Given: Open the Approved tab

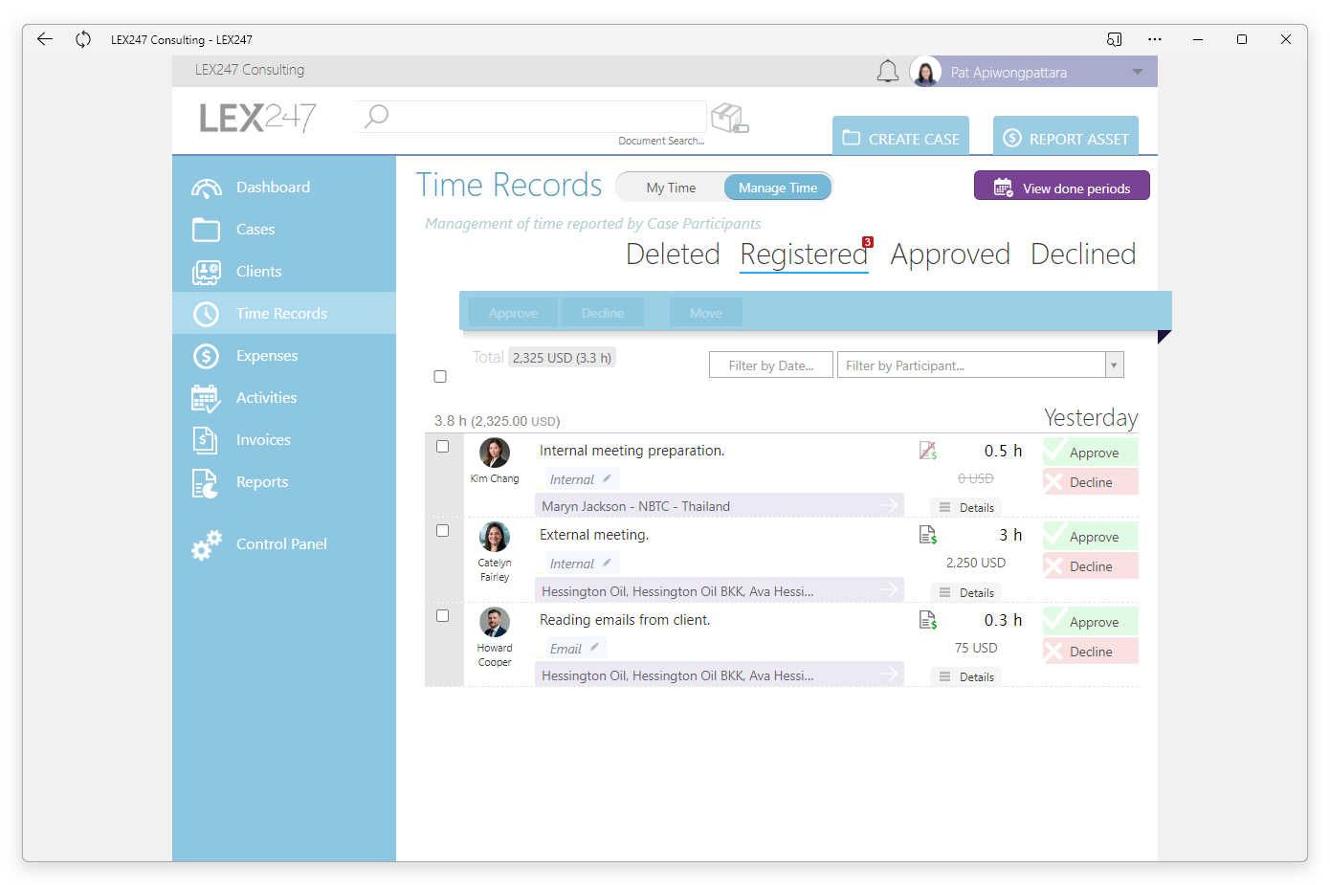Looking at the screenshot, I should (x=950, y=254).
